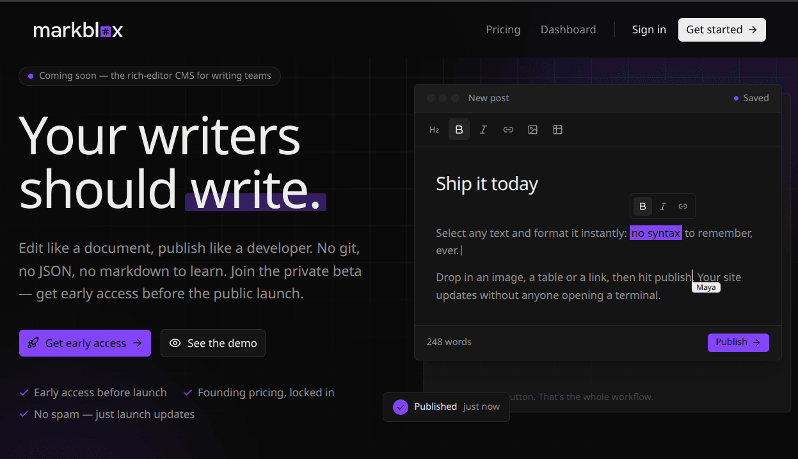Click Italic in the floating selection popup
The width and height of the screenshot is (798, 459).
click(663, 206)
